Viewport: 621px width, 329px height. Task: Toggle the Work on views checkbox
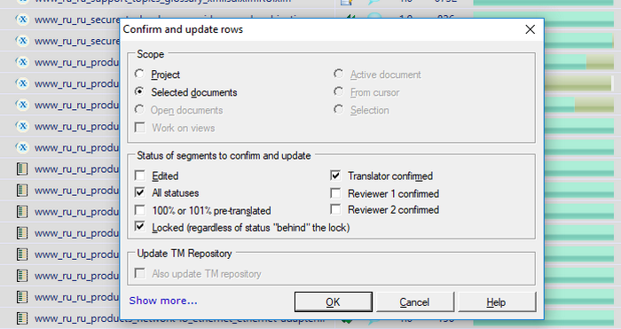pos(140,128)
